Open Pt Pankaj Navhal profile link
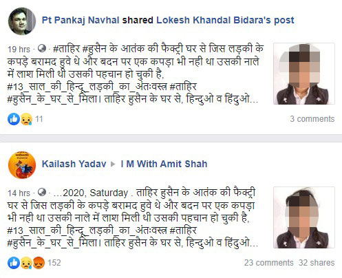Screen dimensions: 342x278 81,20
